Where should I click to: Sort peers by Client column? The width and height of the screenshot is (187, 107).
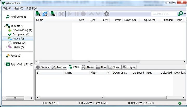coord(77,73)
